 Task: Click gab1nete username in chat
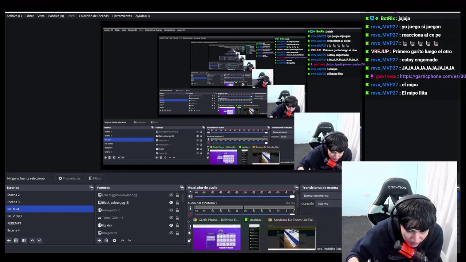pyautogui.click(x=386, y=76)
